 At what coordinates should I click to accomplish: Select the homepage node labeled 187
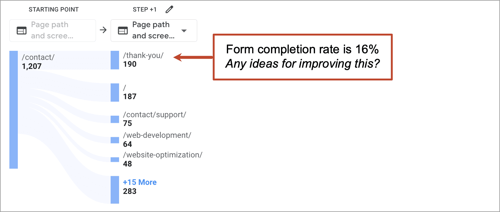coord(114,92)
